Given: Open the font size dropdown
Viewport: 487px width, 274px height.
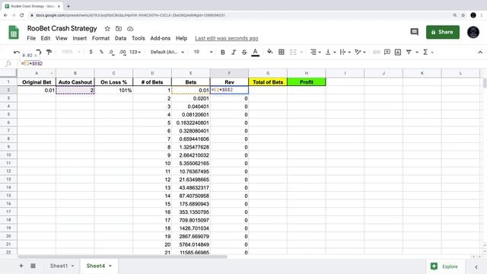Looking at the screenshot, I should click(x=203, y=52).
